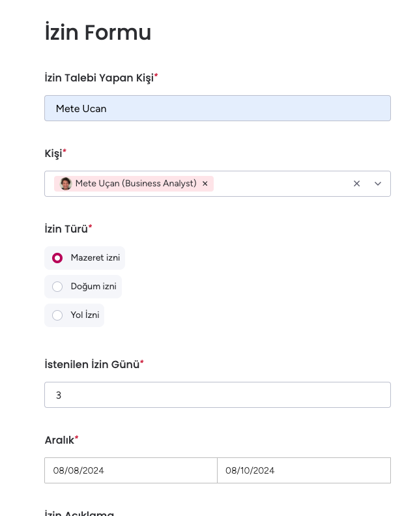Screen dimensions: 417x516
Task: Click the Mete Uçan (Business Analyst) tag text
Action: tap(136, 183)
